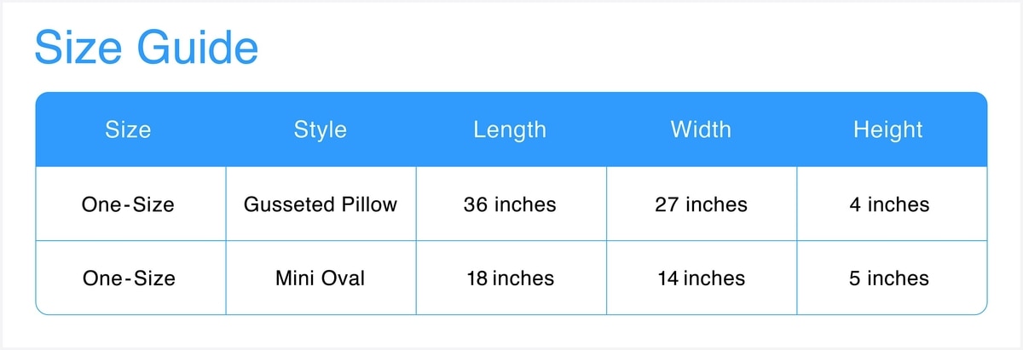Select the Gusseted Pillow style cell
This screenshot has height=350, width=1023.
pyautogui.click(x=321, y=204)
